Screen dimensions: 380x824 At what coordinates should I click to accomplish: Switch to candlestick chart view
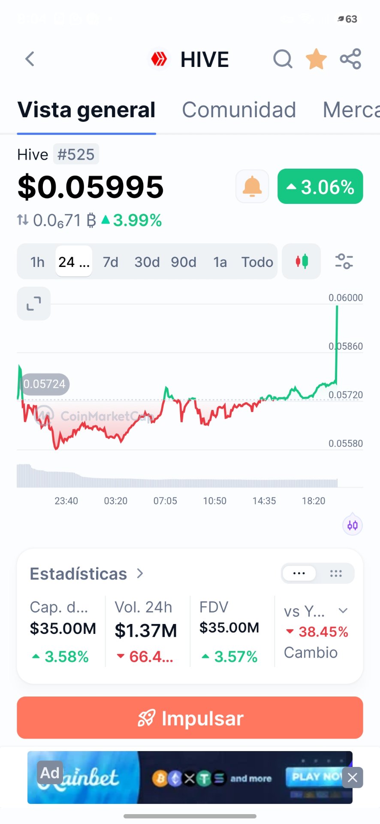click(x=302, y=261)
